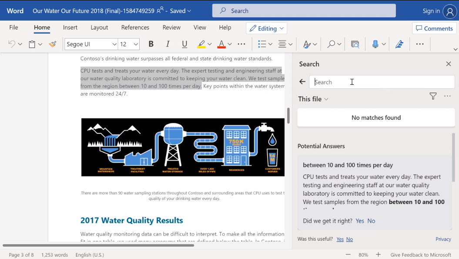The height and width of the screenshot is (259, 459).
Task: Click the bullet list icon
Action: (x=262, y=44)
